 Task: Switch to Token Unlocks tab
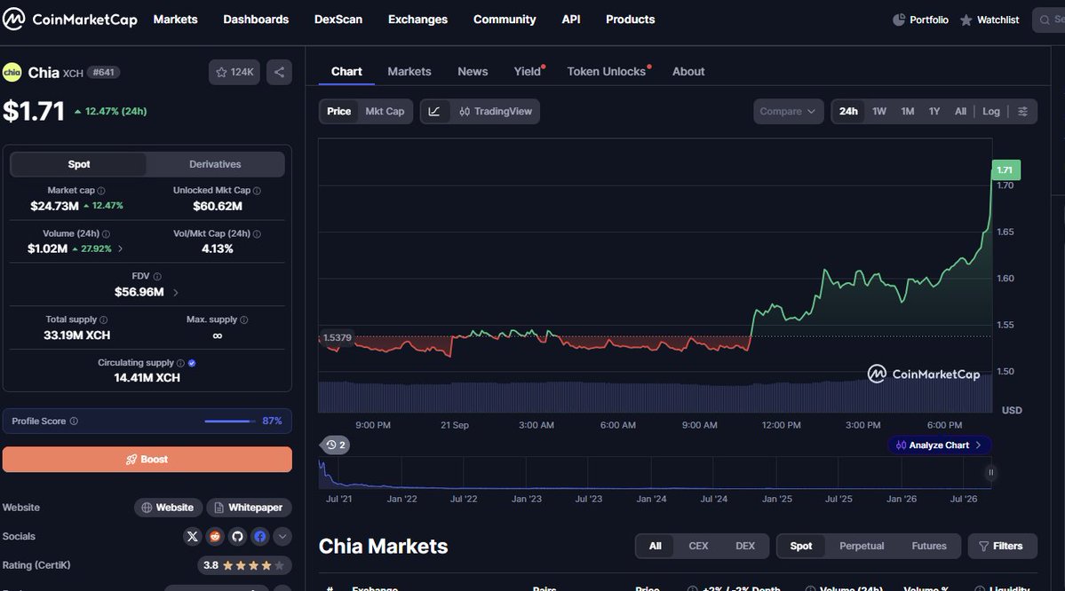tap(608, 71)
